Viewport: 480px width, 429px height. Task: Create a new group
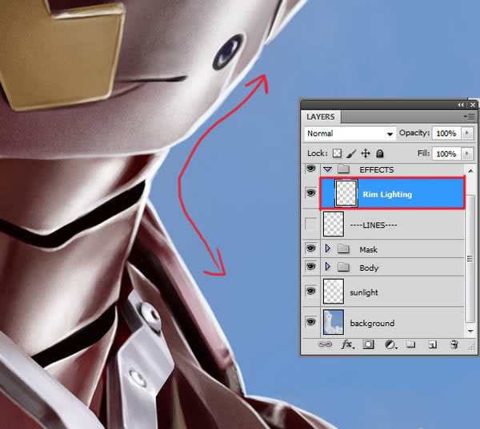(411, 344)
